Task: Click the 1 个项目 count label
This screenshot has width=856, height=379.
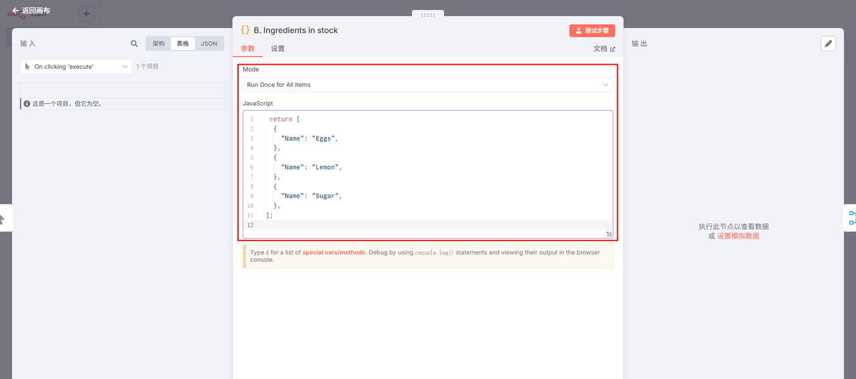Action: (148, 66)
